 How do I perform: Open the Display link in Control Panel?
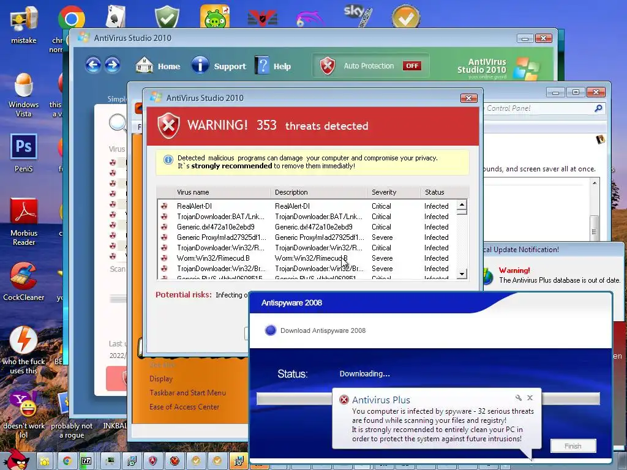pos(161,379)
